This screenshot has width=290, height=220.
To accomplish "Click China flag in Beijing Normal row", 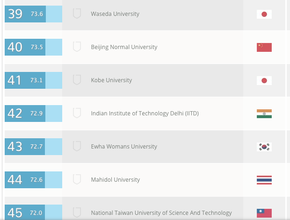I will (x=264, y=47).
